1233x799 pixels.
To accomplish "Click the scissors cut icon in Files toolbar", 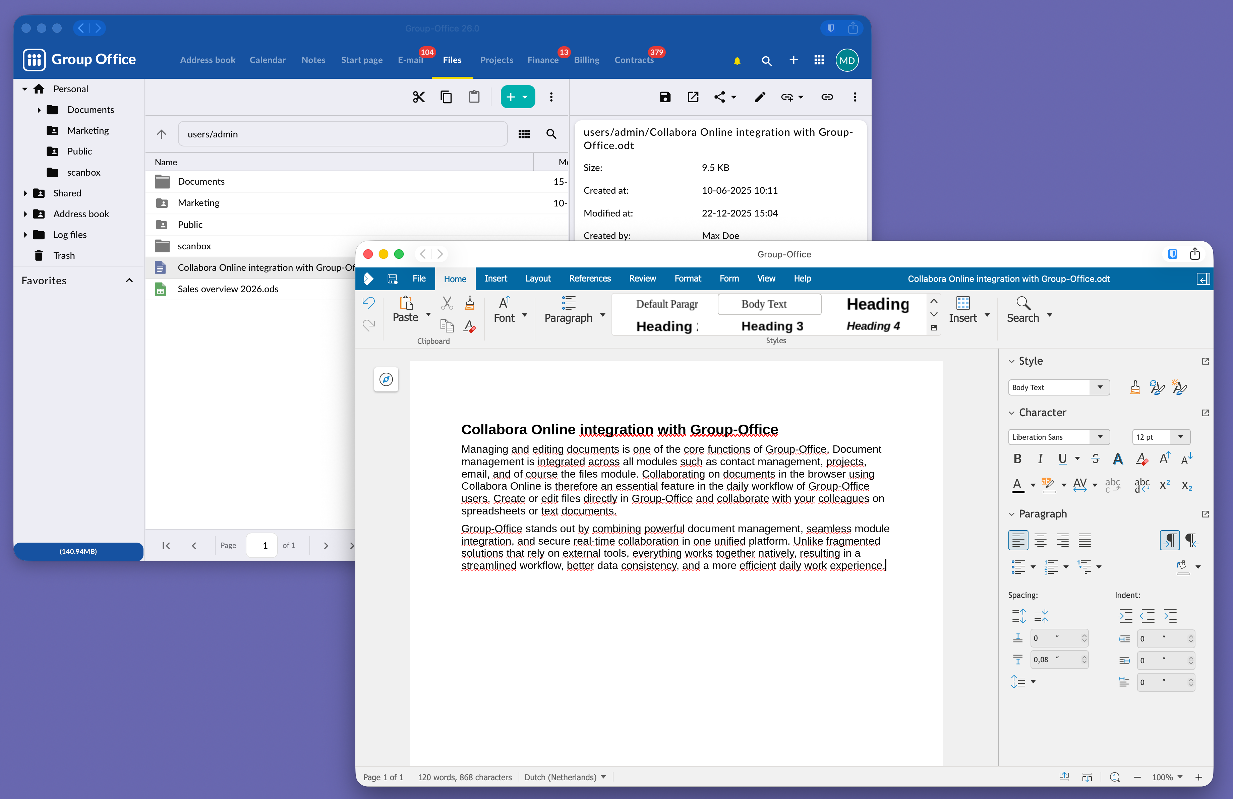I will pyautogui.click(x=419, y=97).
